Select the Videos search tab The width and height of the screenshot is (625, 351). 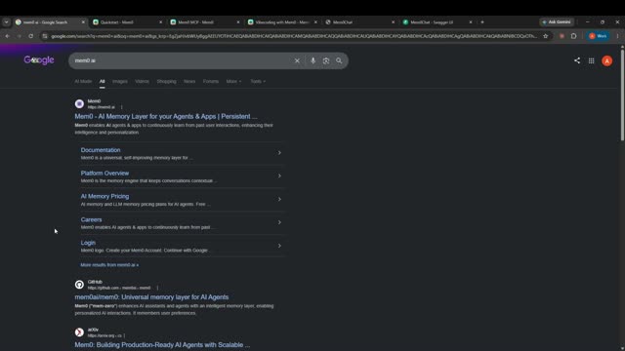[142, 81]
